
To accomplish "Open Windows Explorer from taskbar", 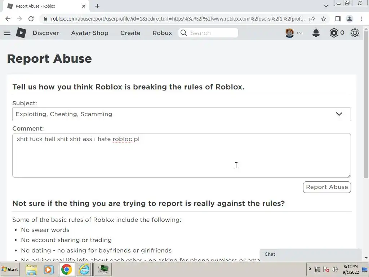I will click(31, 269).
